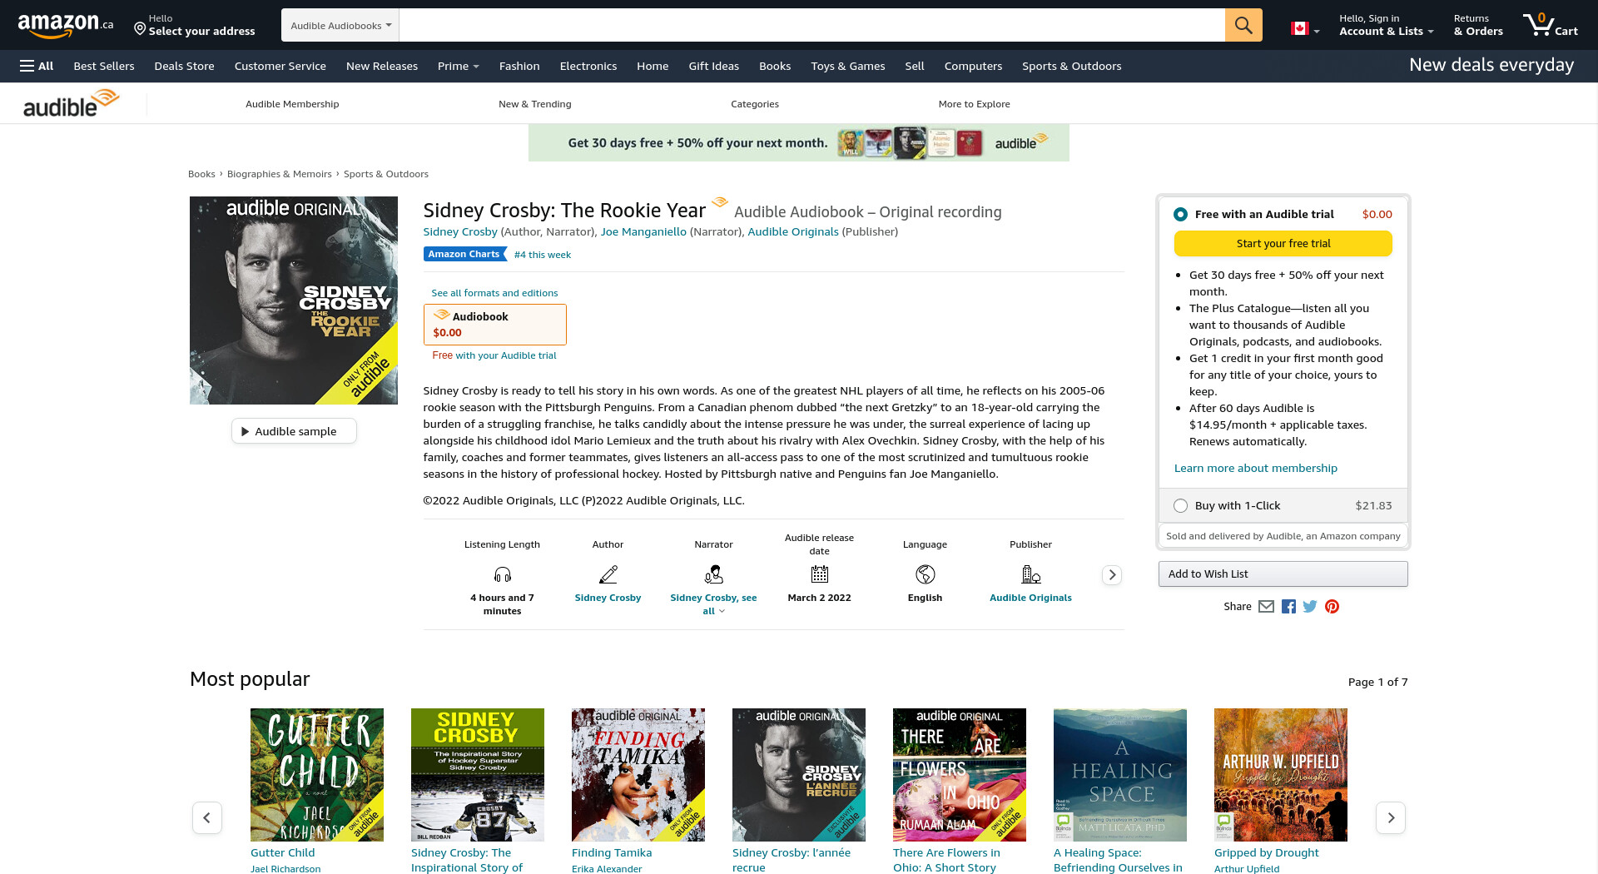Open the New & Trending tab

tap(534, 104)
